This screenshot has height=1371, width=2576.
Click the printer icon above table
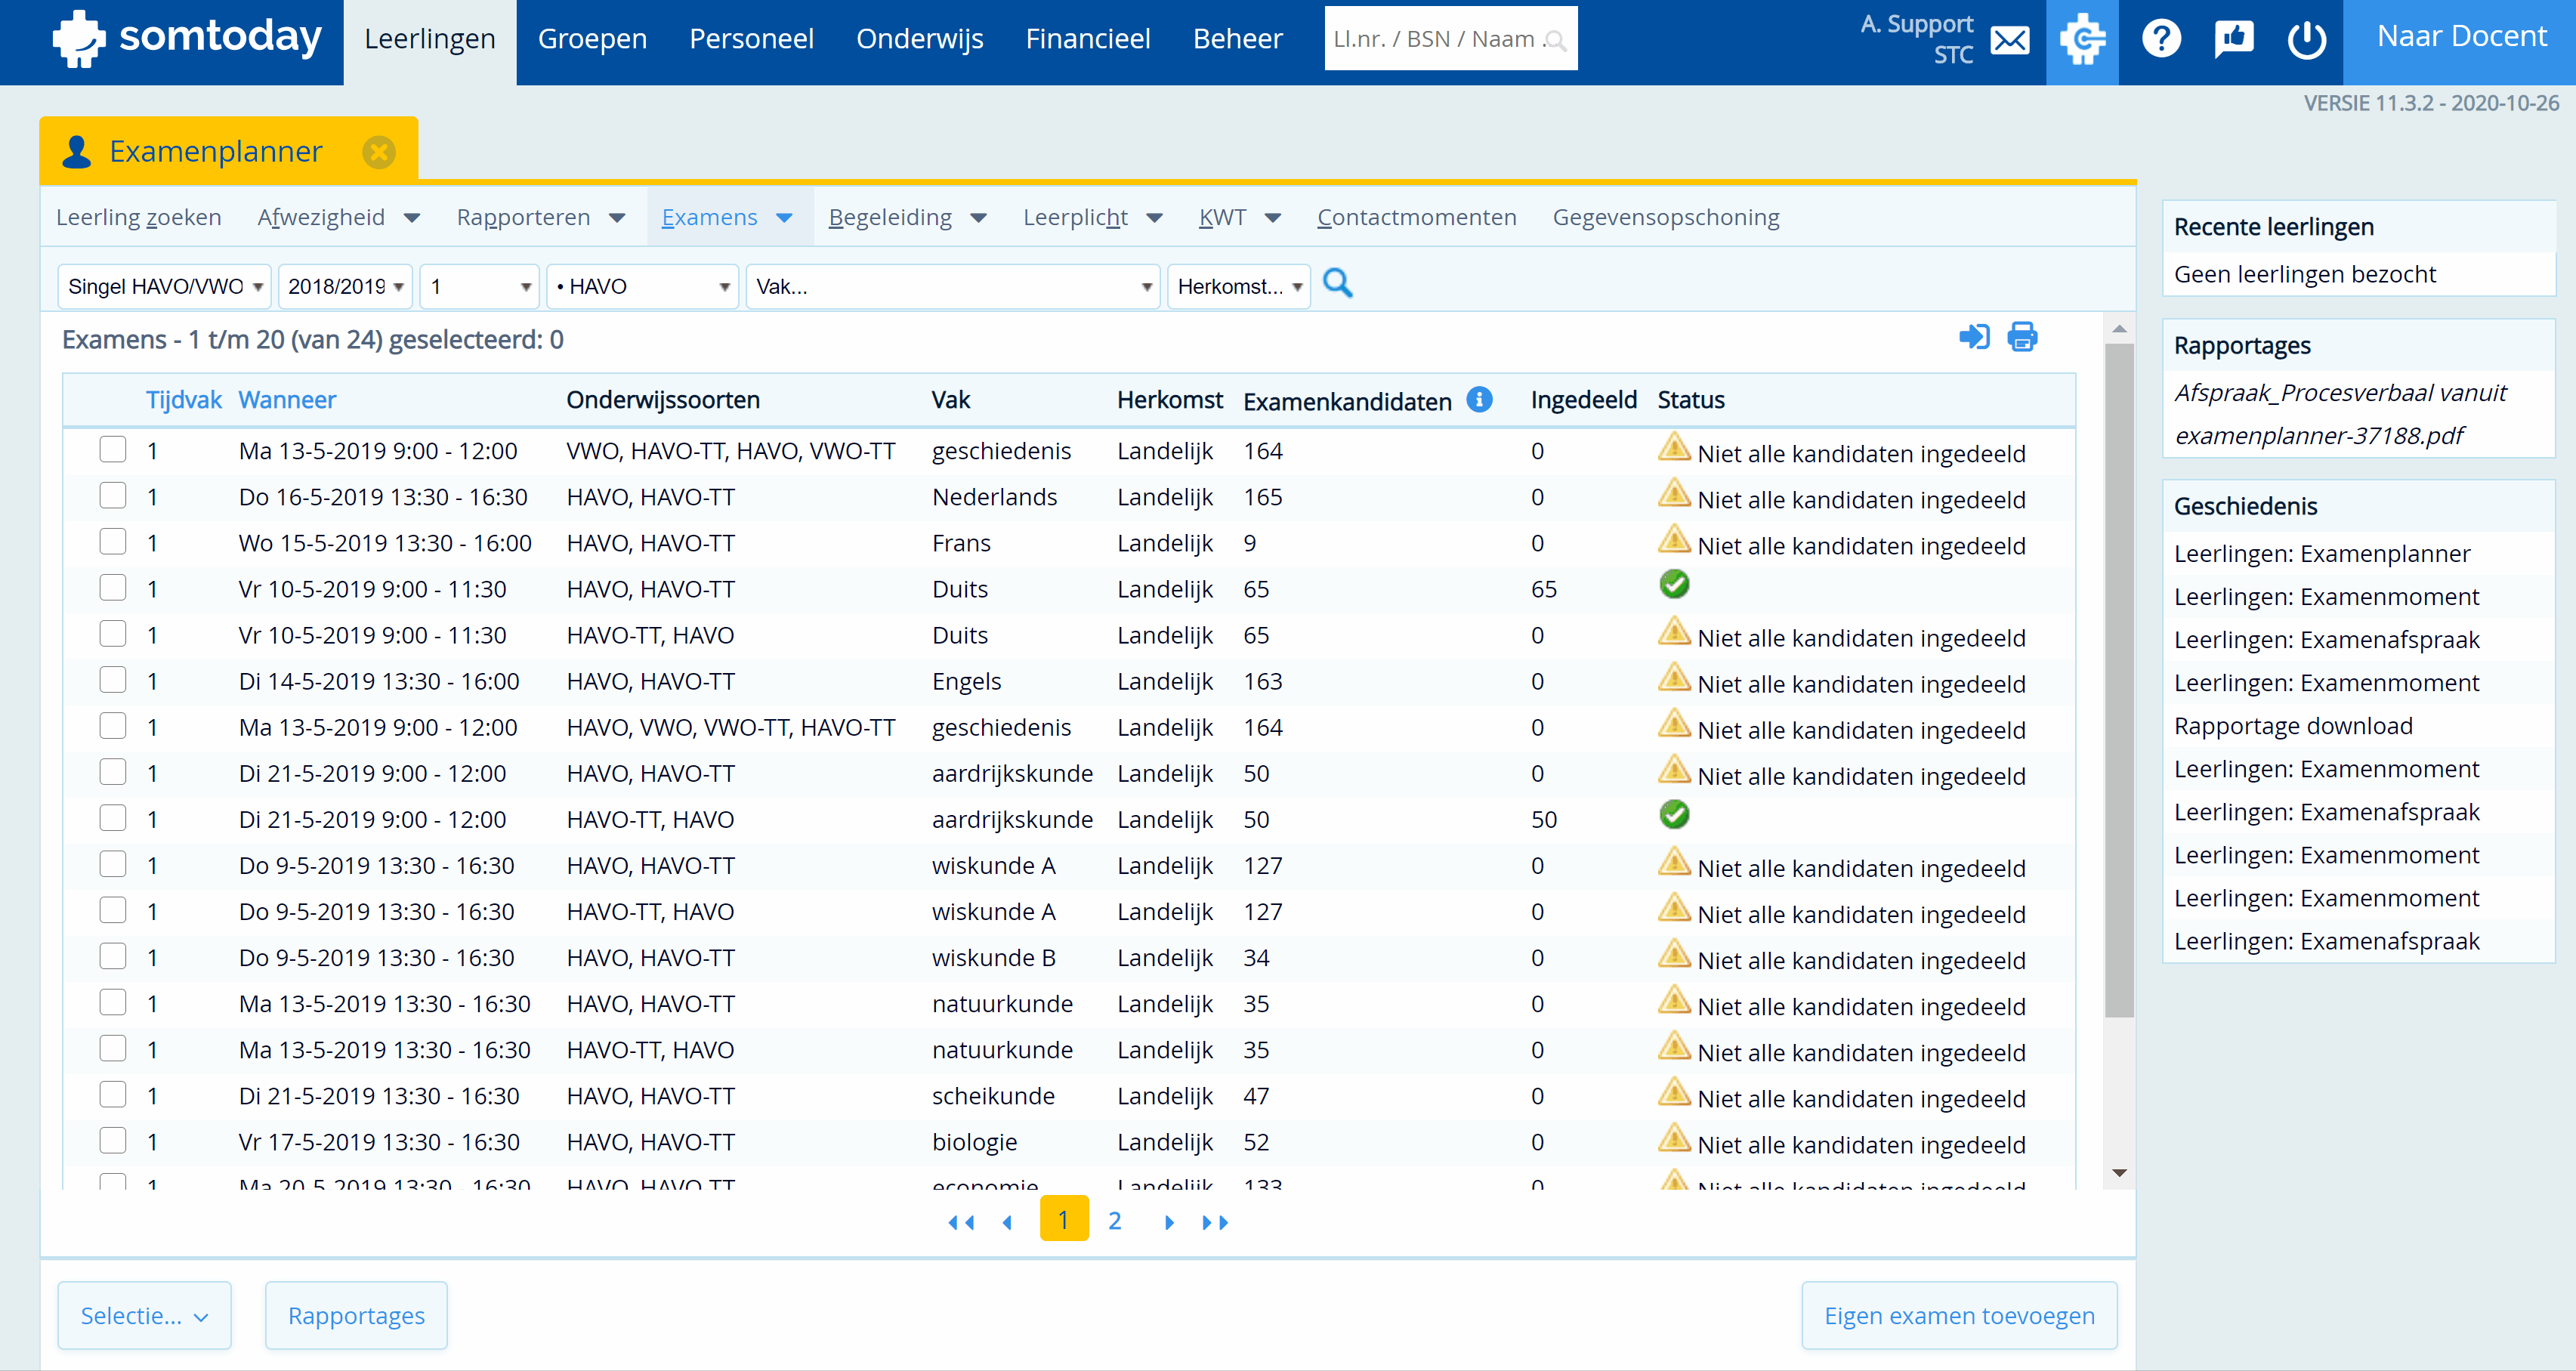[2022, 337]
